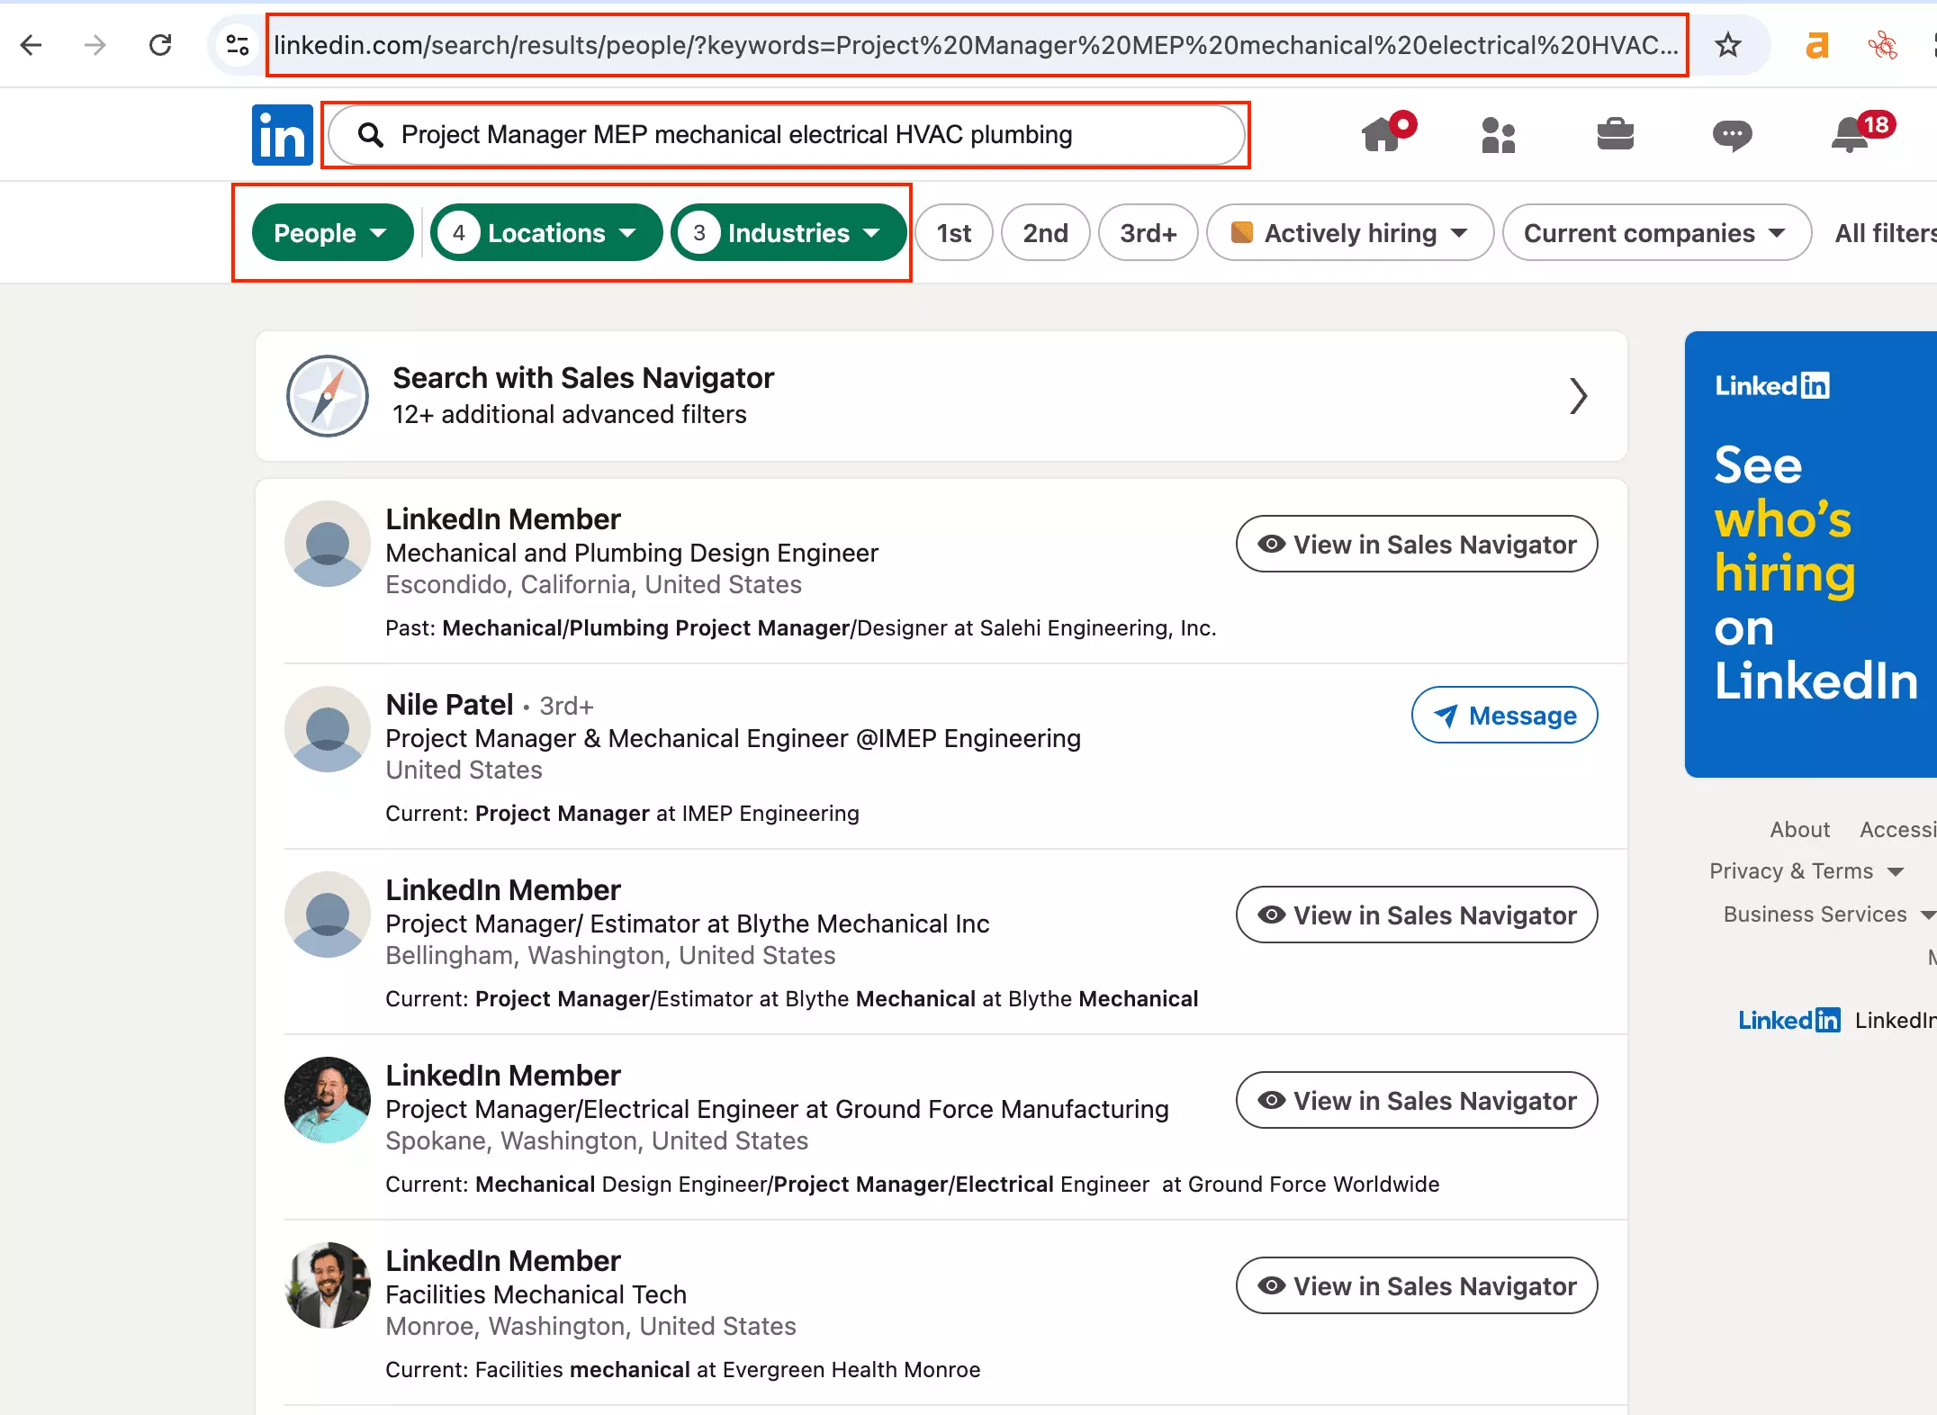
Task: Open the 'See who's hiring' ad banner
Action: coord(1811,554)
